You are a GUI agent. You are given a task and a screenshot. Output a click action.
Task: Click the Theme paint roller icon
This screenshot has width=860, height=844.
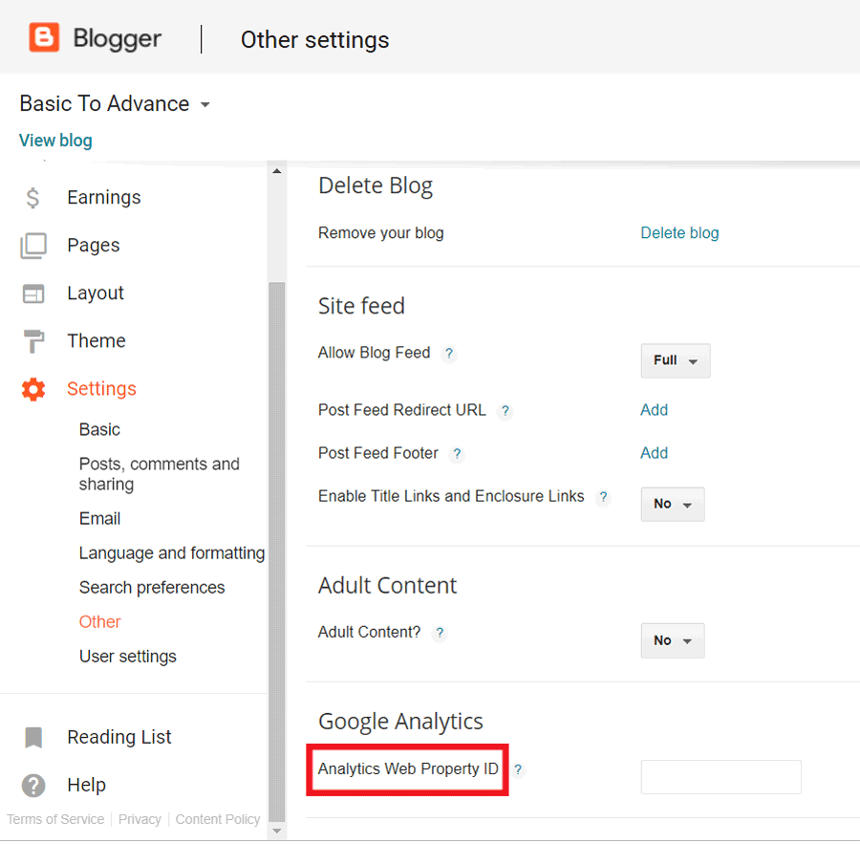pos(33,341)
